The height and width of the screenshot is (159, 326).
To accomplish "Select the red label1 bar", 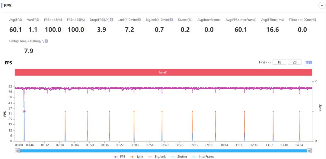I will coord(163,72).
